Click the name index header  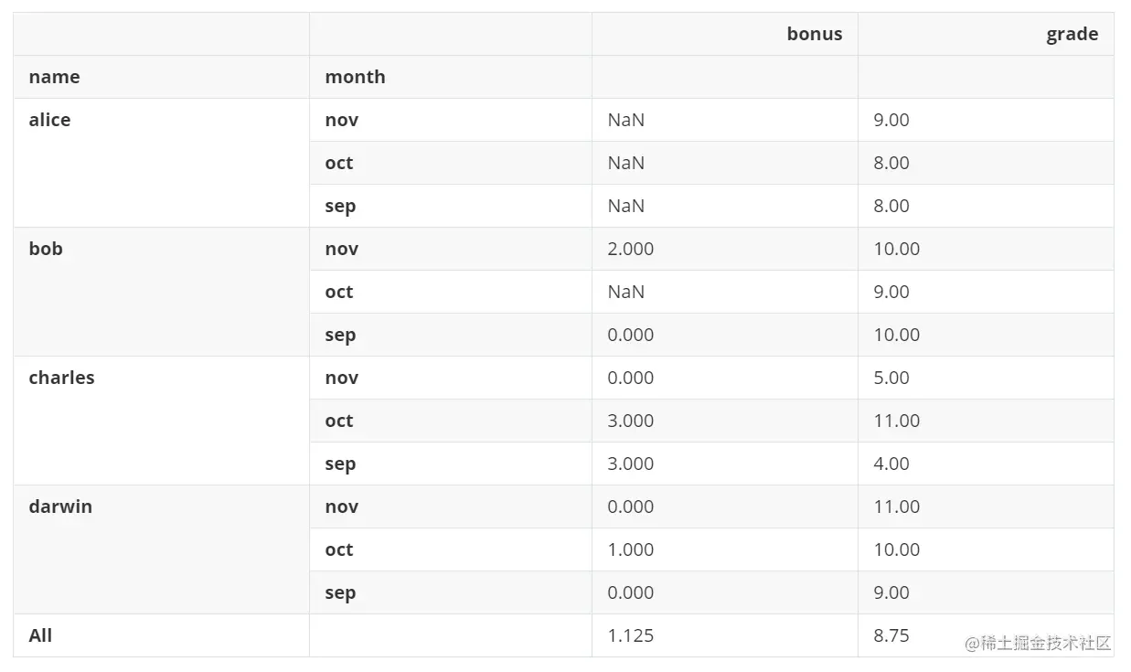pyautogui.click(x=54, y=78)
